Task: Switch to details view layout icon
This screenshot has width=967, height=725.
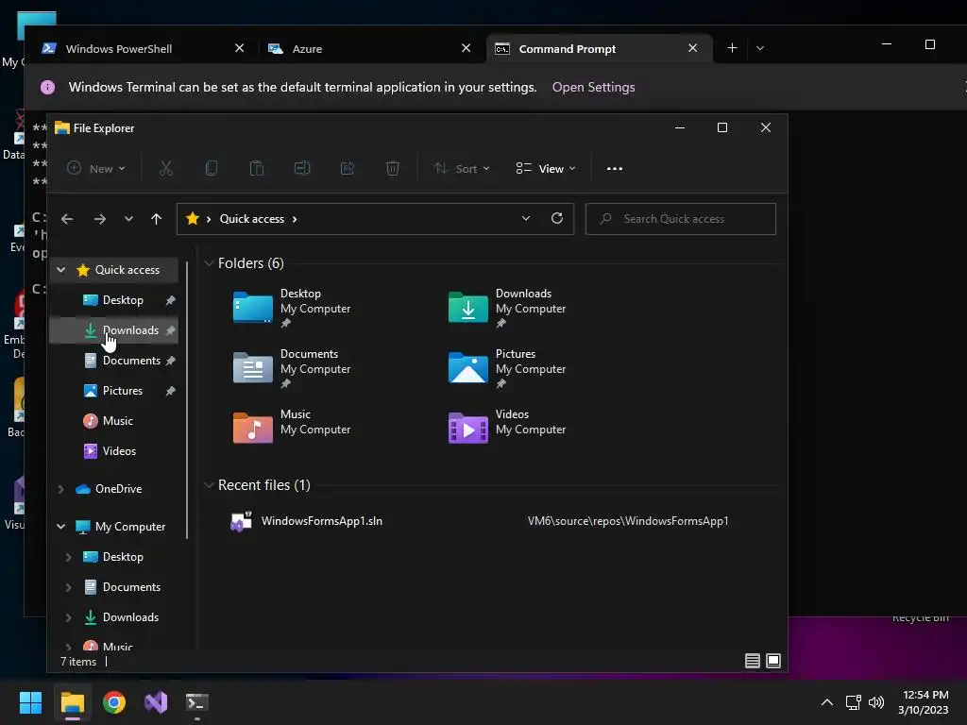Action: [753, 661]
